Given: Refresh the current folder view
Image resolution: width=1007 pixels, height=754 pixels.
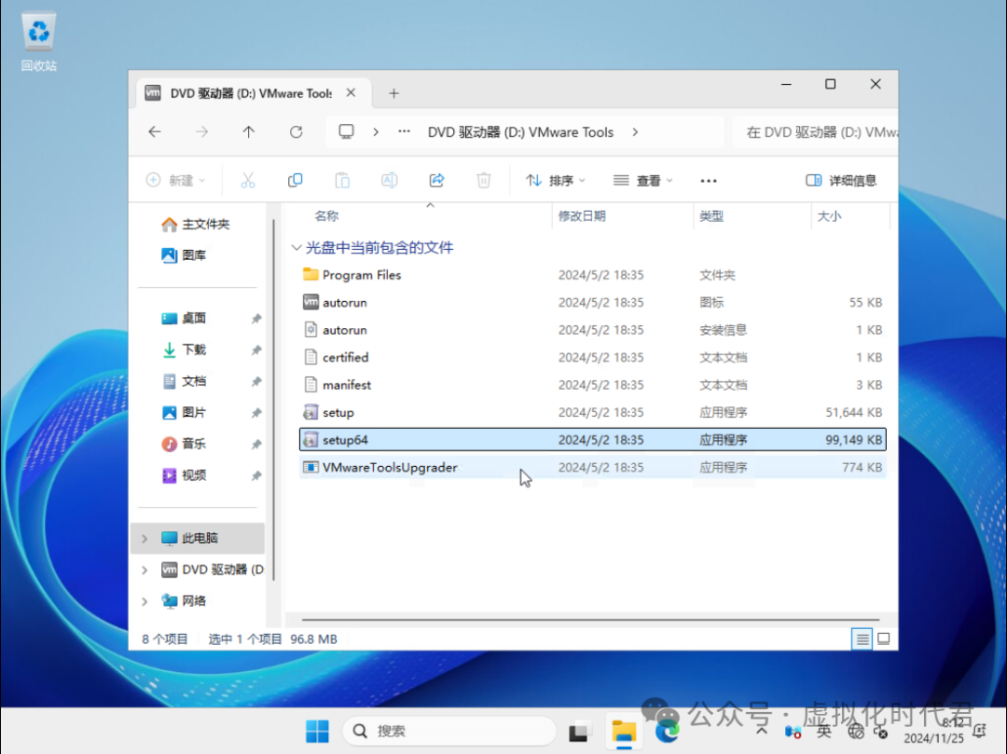Looking at the screenshot, I should [x=297, y=131].
